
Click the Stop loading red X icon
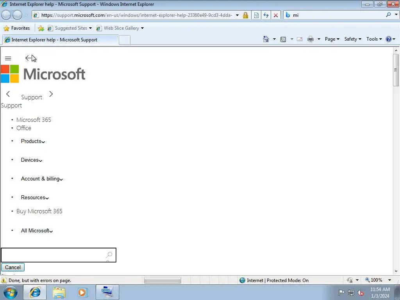[x=275, y=15]
